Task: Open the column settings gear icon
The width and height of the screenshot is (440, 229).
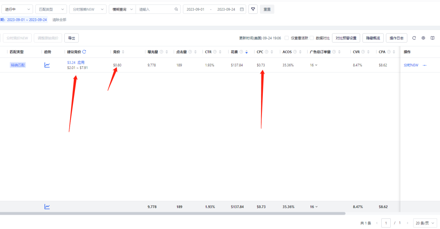Action: [423, 38]
